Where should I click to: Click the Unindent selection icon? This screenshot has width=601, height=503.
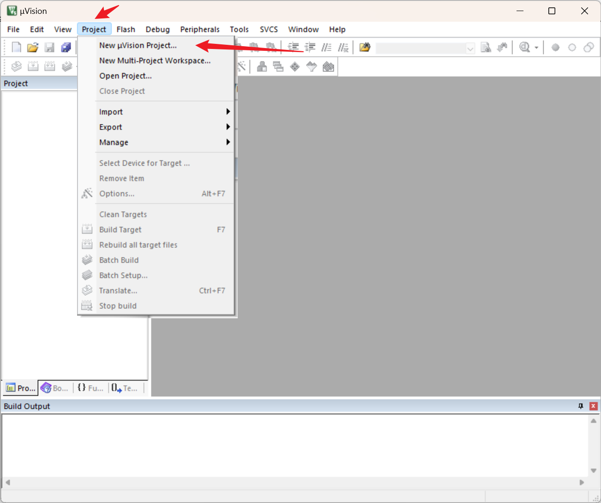coord(310,47)
